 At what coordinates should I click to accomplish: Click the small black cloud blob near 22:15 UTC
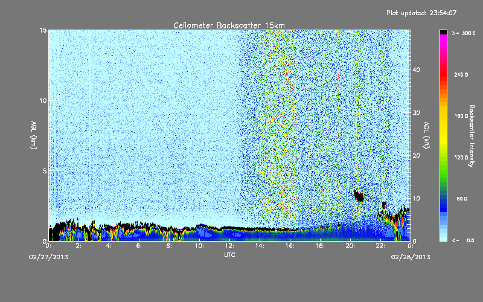point(384,205)
